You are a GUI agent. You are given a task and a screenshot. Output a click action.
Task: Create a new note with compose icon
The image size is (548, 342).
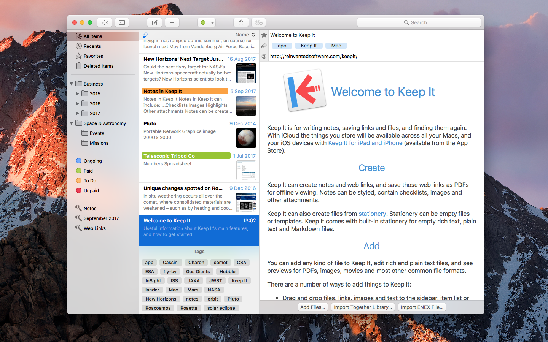[155, 22]
